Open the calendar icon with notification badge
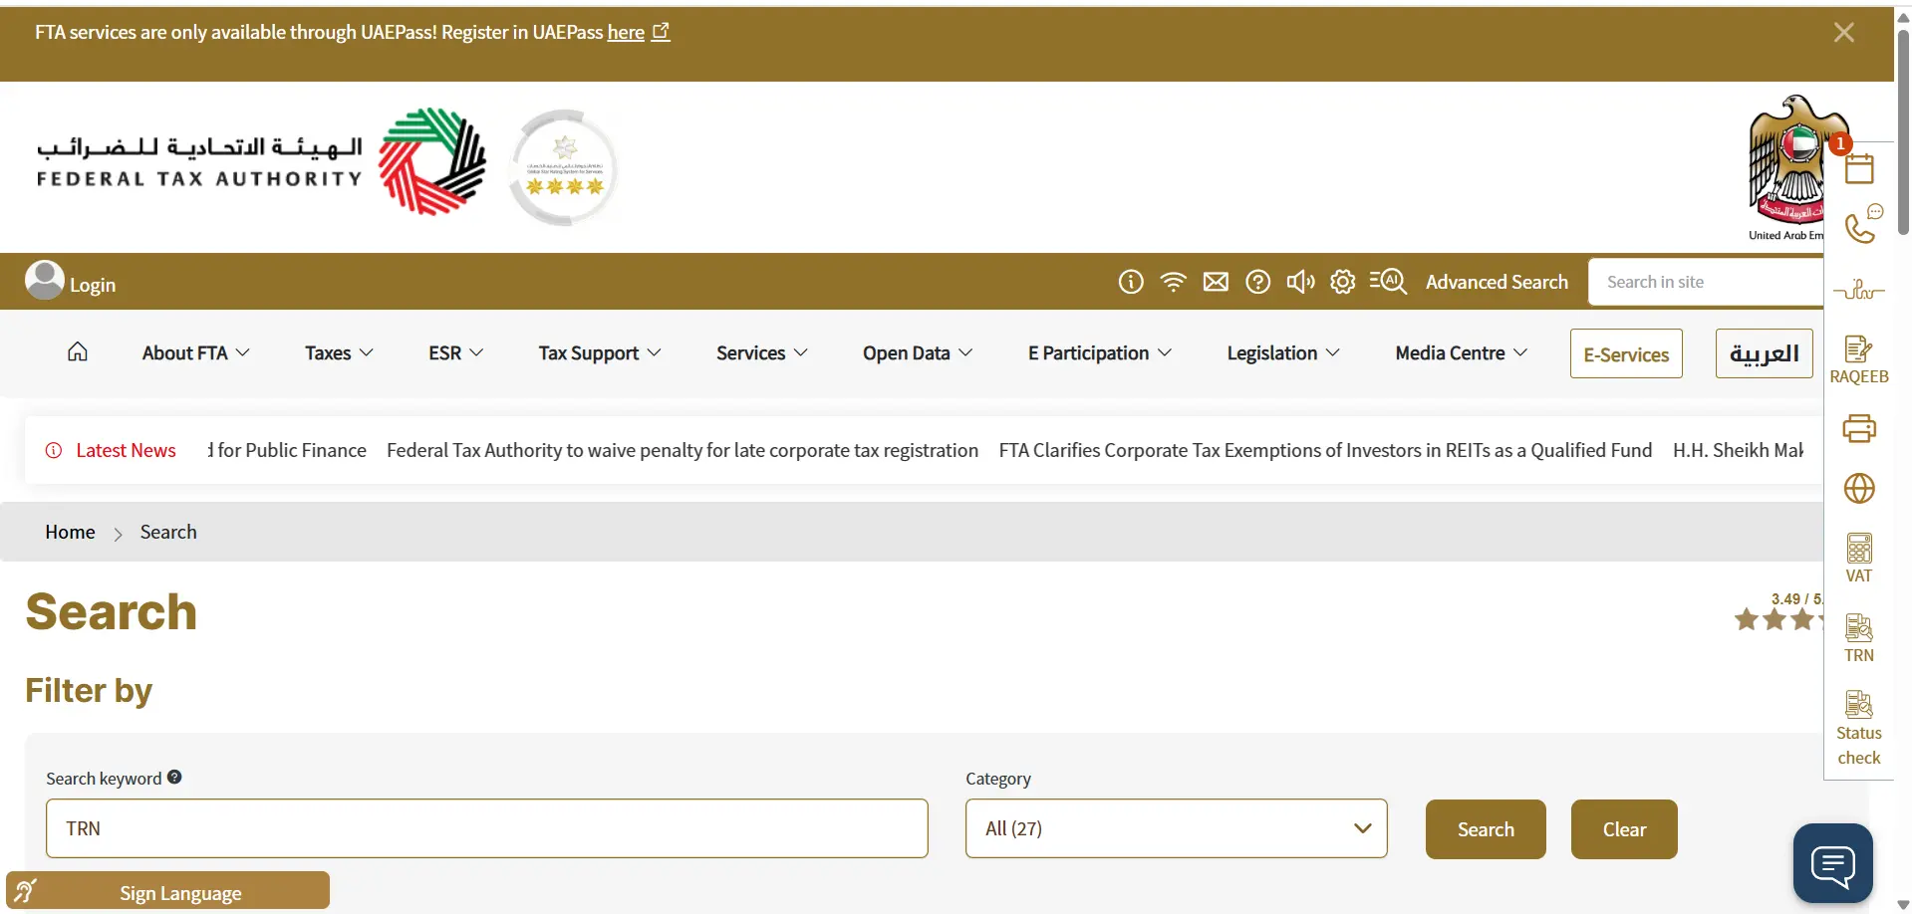 point(1858,167)
